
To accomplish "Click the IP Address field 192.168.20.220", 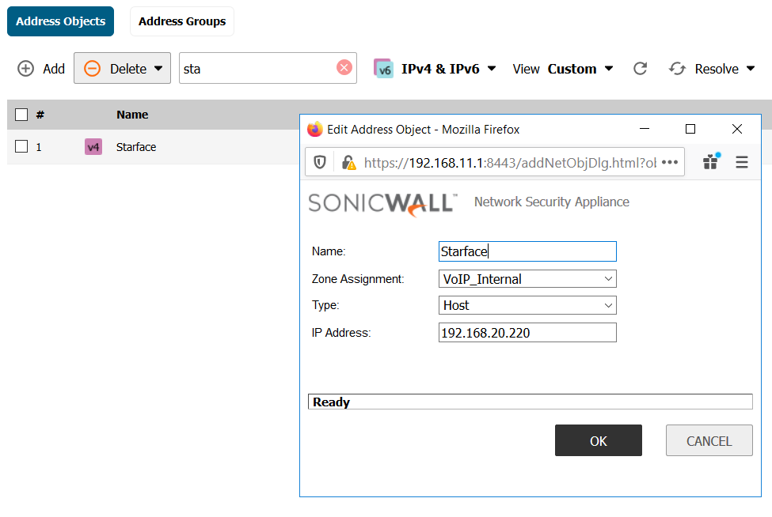I will pyautogui.click(x=527, y=332).
